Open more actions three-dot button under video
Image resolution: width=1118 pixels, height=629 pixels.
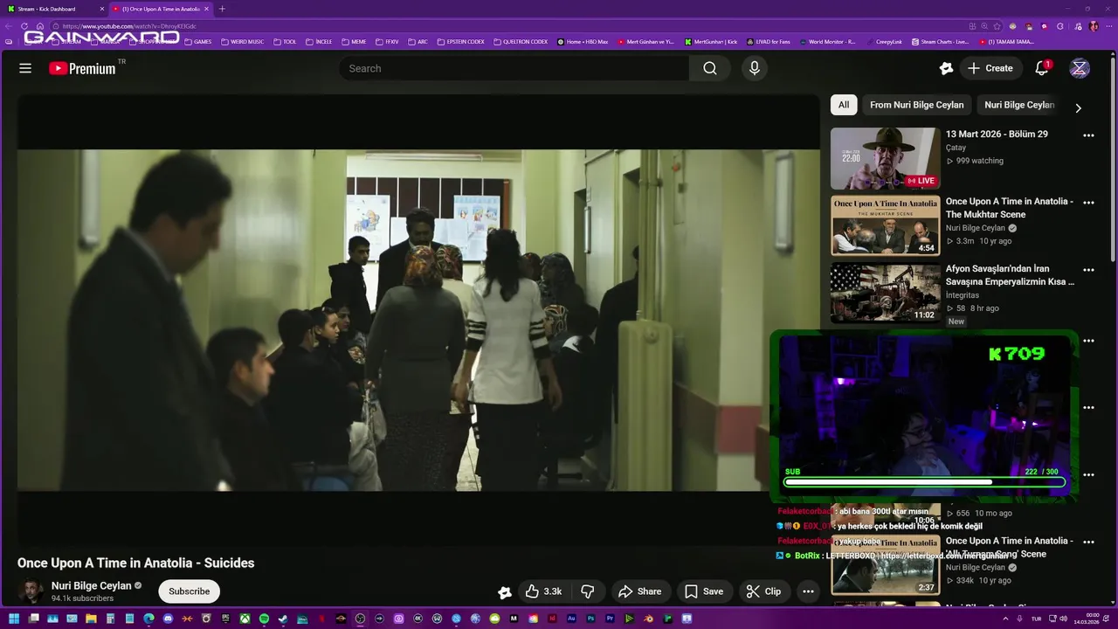click(808, 591)
